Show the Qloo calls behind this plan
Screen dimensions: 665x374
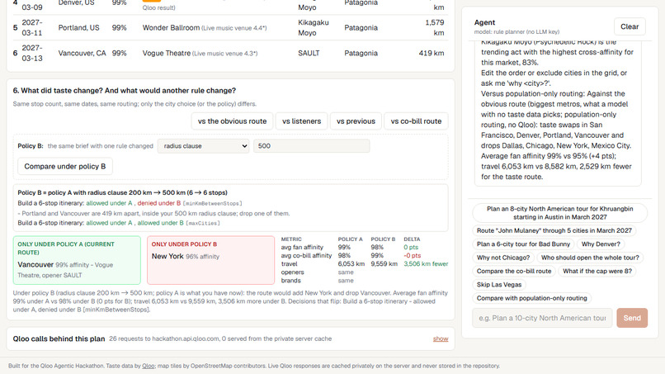[x=441, y=338]
